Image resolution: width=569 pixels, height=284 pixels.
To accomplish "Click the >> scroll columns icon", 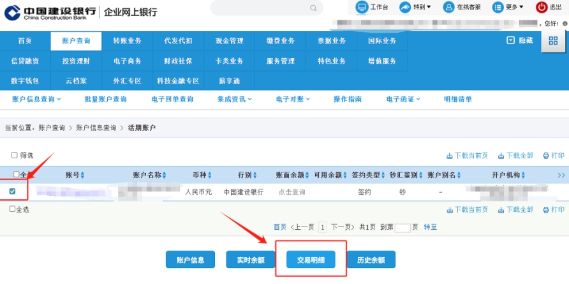I will [x=561, y=175].
